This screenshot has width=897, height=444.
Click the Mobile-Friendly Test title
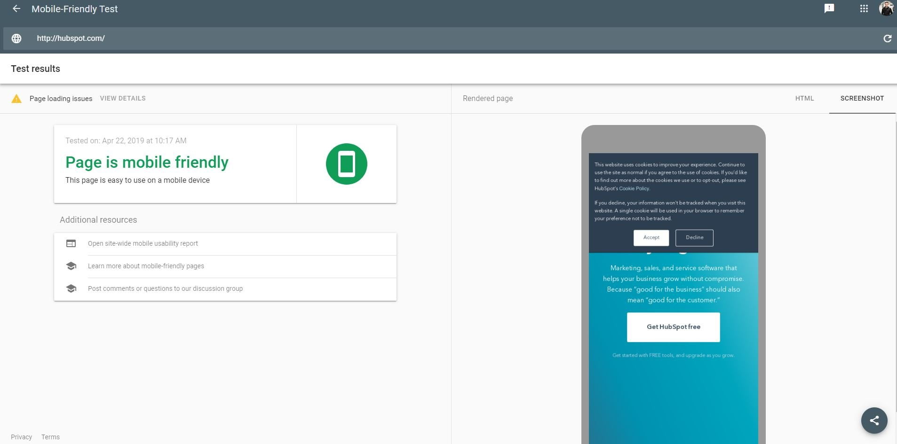click(x=74, y=9)
